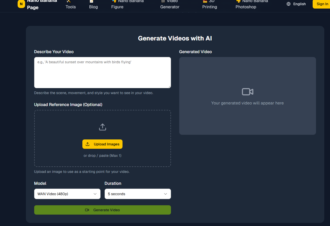Image resolution: width=330 pixels, height=226 pixels.
Task: Open the Nano Banana Figure page
Action: [x=127, y=4]
